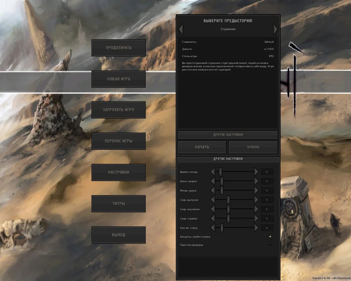Click the Множ. урона slider handle
The height and width of the screenshot is (281, 351).
tap(222, 190)
